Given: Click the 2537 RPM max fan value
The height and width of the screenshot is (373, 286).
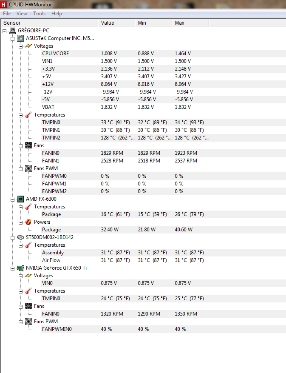Looking at the screenshot, I should 186,161.
